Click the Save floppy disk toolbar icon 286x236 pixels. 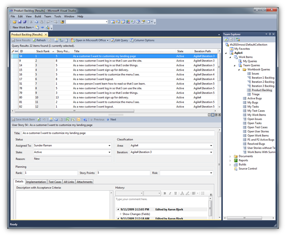[x=20, y=22]
